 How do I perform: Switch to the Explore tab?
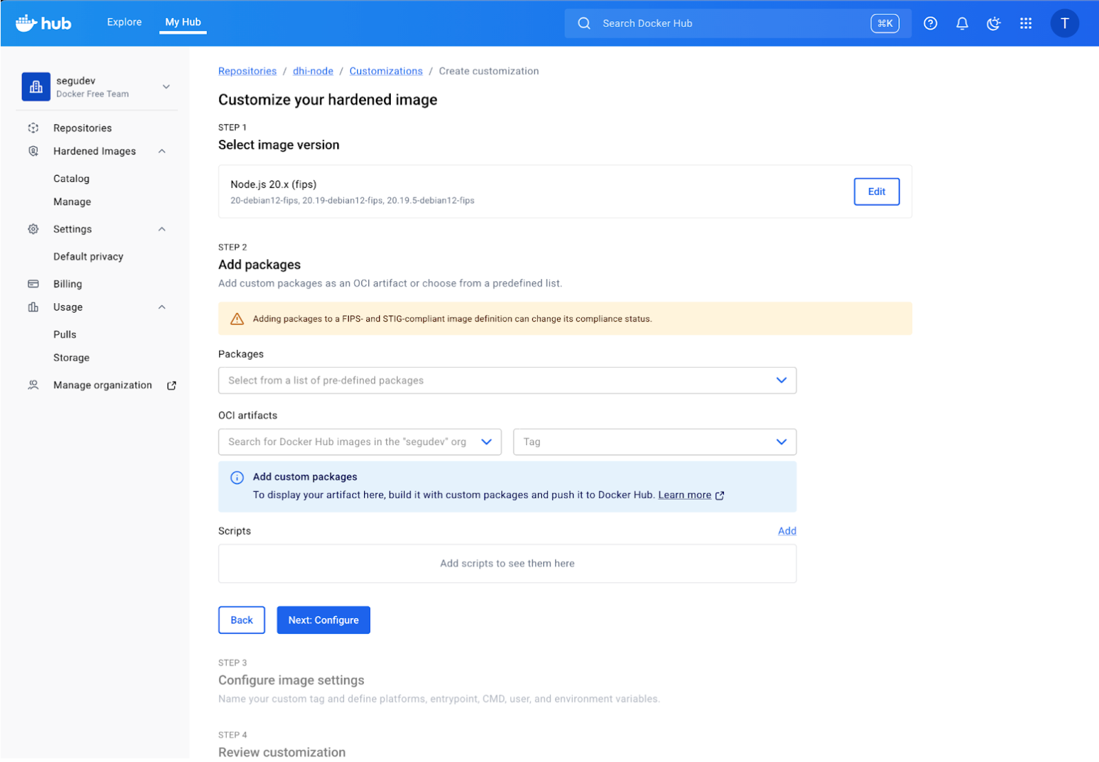124,22
